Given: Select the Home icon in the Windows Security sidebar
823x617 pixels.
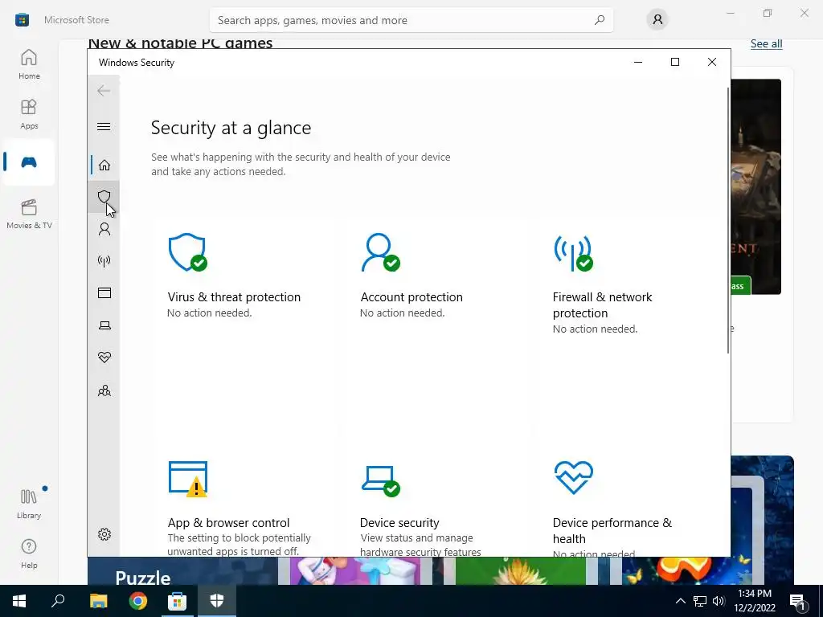Looking at the screenshot, I should (104, 165).
